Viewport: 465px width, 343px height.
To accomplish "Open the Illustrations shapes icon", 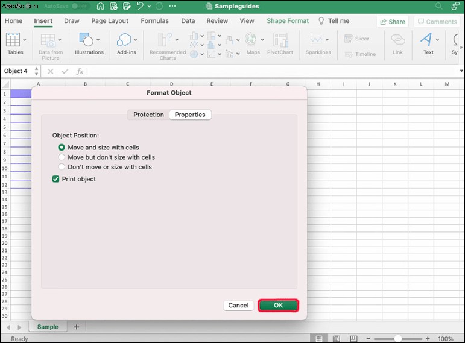I will pos(86,39).
